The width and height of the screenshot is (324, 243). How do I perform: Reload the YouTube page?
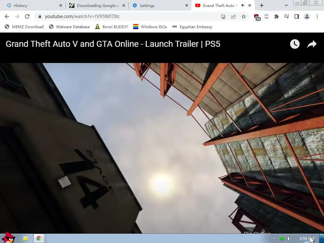tap(27, 16)
